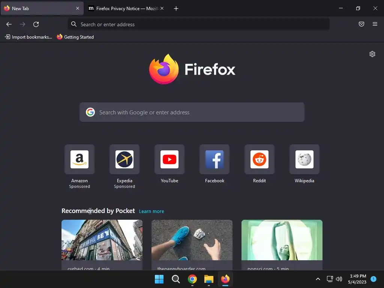Open the Save to Pocket icon

pyautogui.click(x=361, y=24)
